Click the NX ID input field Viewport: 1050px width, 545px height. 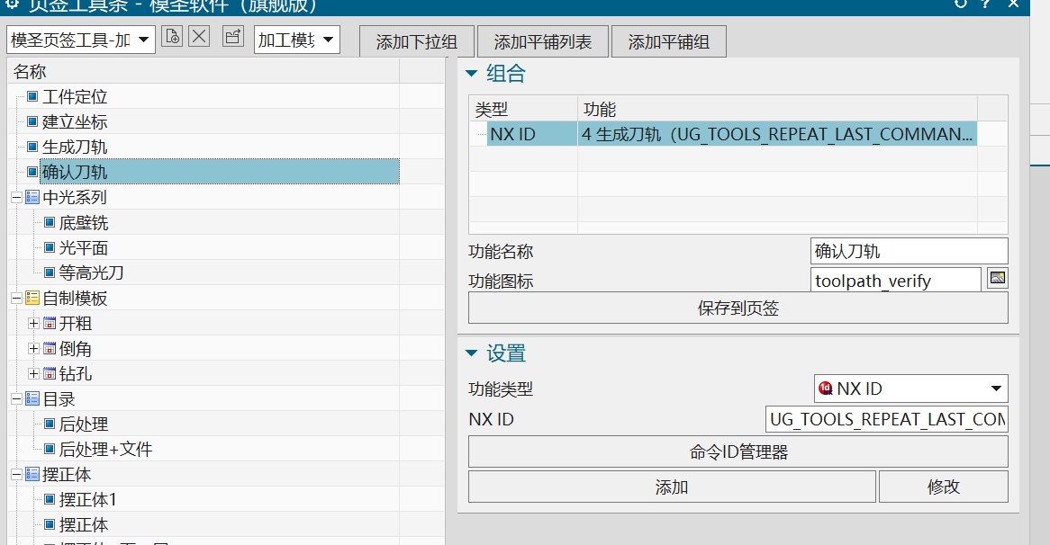tap(887, 419)
